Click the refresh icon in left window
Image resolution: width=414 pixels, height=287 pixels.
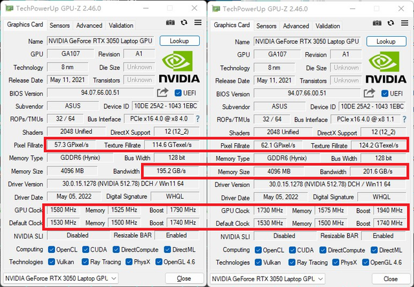point(184,23)
